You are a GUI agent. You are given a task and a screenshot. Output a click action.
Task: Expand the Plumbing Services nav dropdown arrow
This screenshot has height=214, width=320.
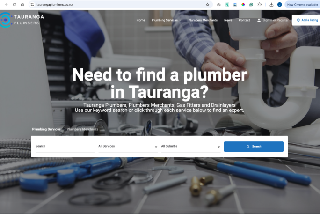click(181, 20)
